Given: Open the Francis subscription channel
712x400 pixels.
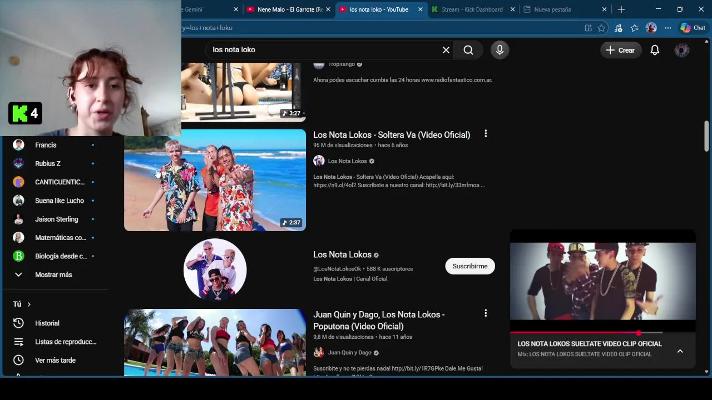Looking at the screenshot, I should (54, 145).
